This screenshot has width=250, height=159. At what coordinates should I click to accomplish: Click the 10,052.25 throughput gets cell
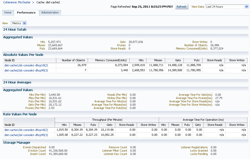(107, 135)
